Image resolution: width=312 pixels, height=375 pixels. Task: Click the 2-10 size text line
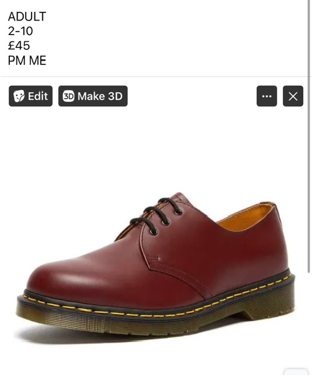(20, 31)
